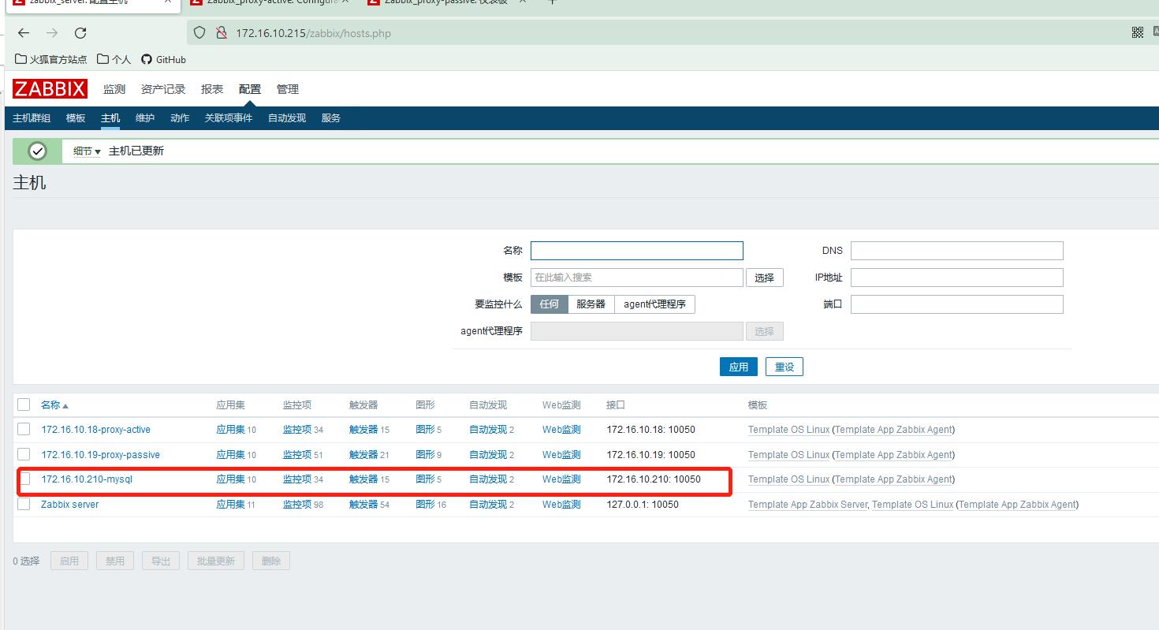The height and width of the screenshot is (630, 1159).
Task: Focus the DNS filter input
Action: (957, 251)
